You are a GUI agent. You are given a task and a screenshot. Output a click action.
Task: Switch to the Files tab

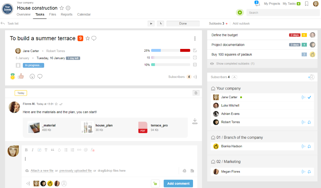(x=53, y=14)
